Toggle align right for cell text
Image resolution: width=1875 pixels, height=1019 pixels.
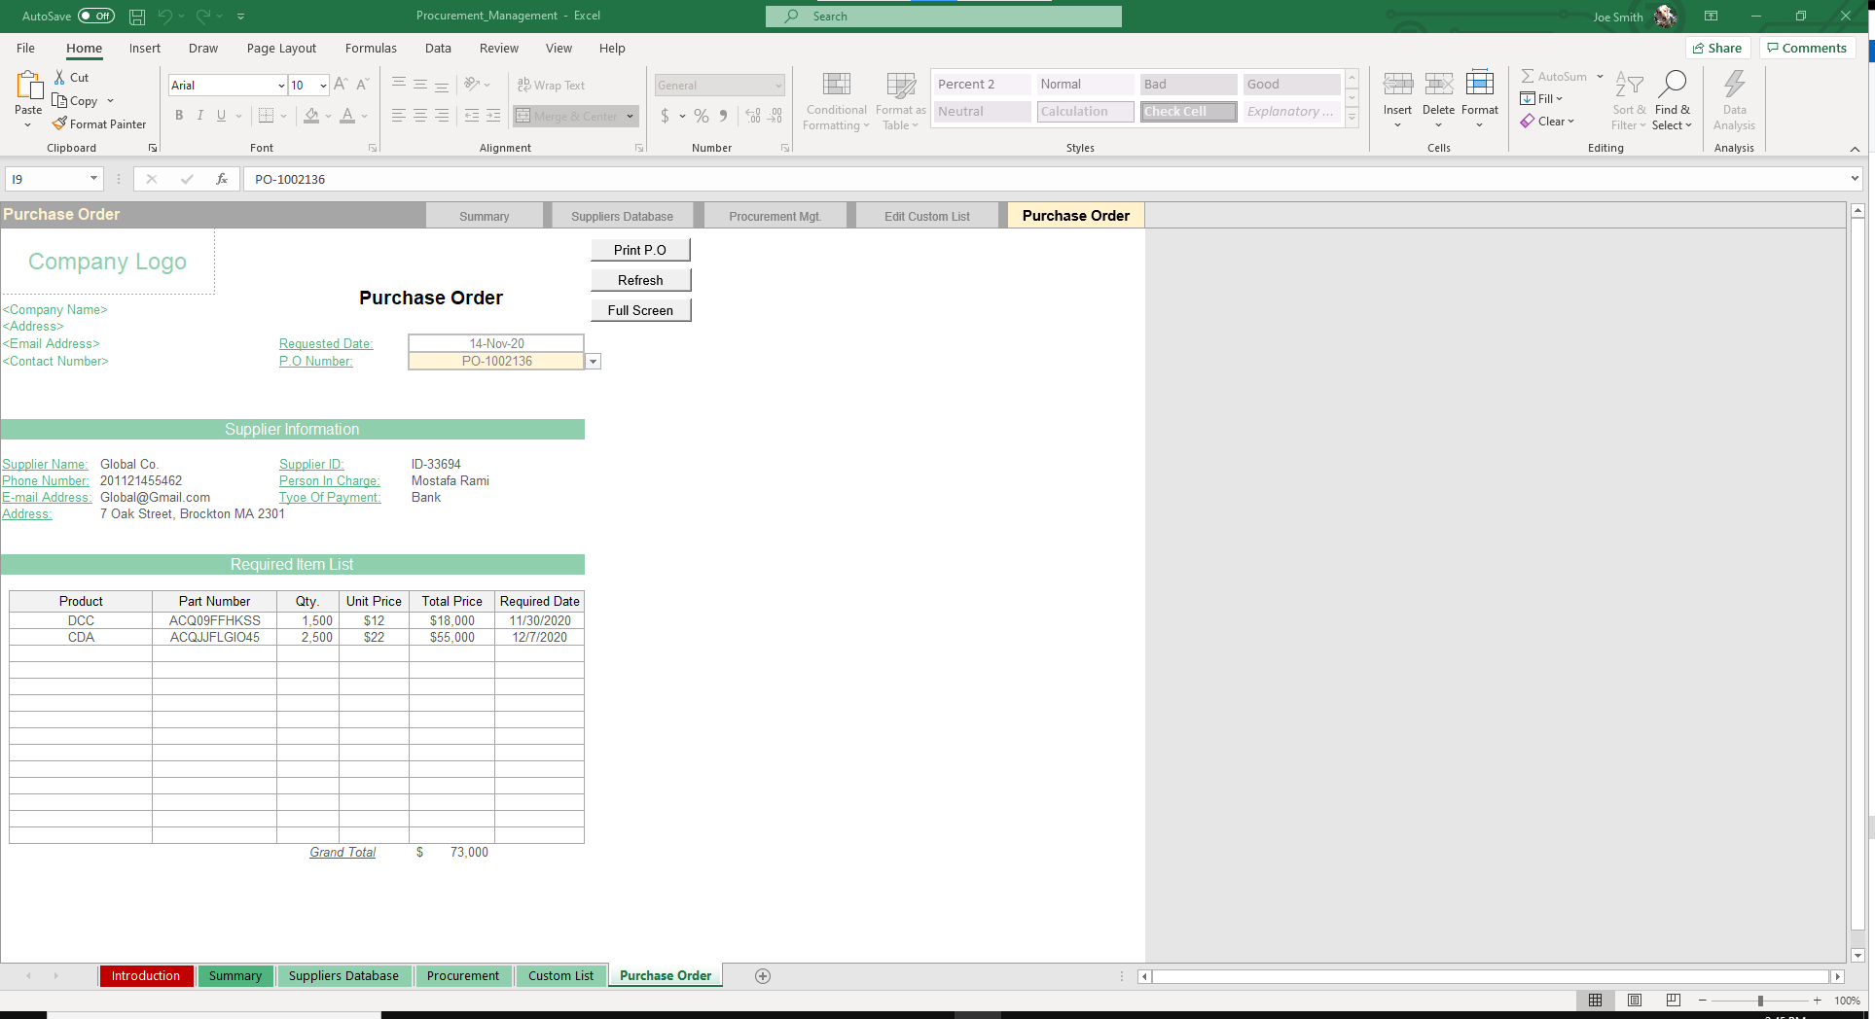pyautogui.click(x=442, y=116)
